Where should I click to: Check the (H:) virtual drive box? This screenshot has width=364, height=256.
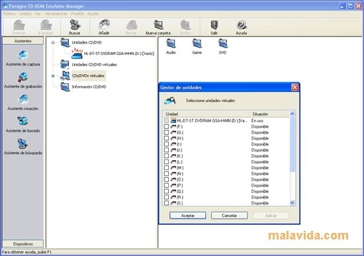coord(166,138)
